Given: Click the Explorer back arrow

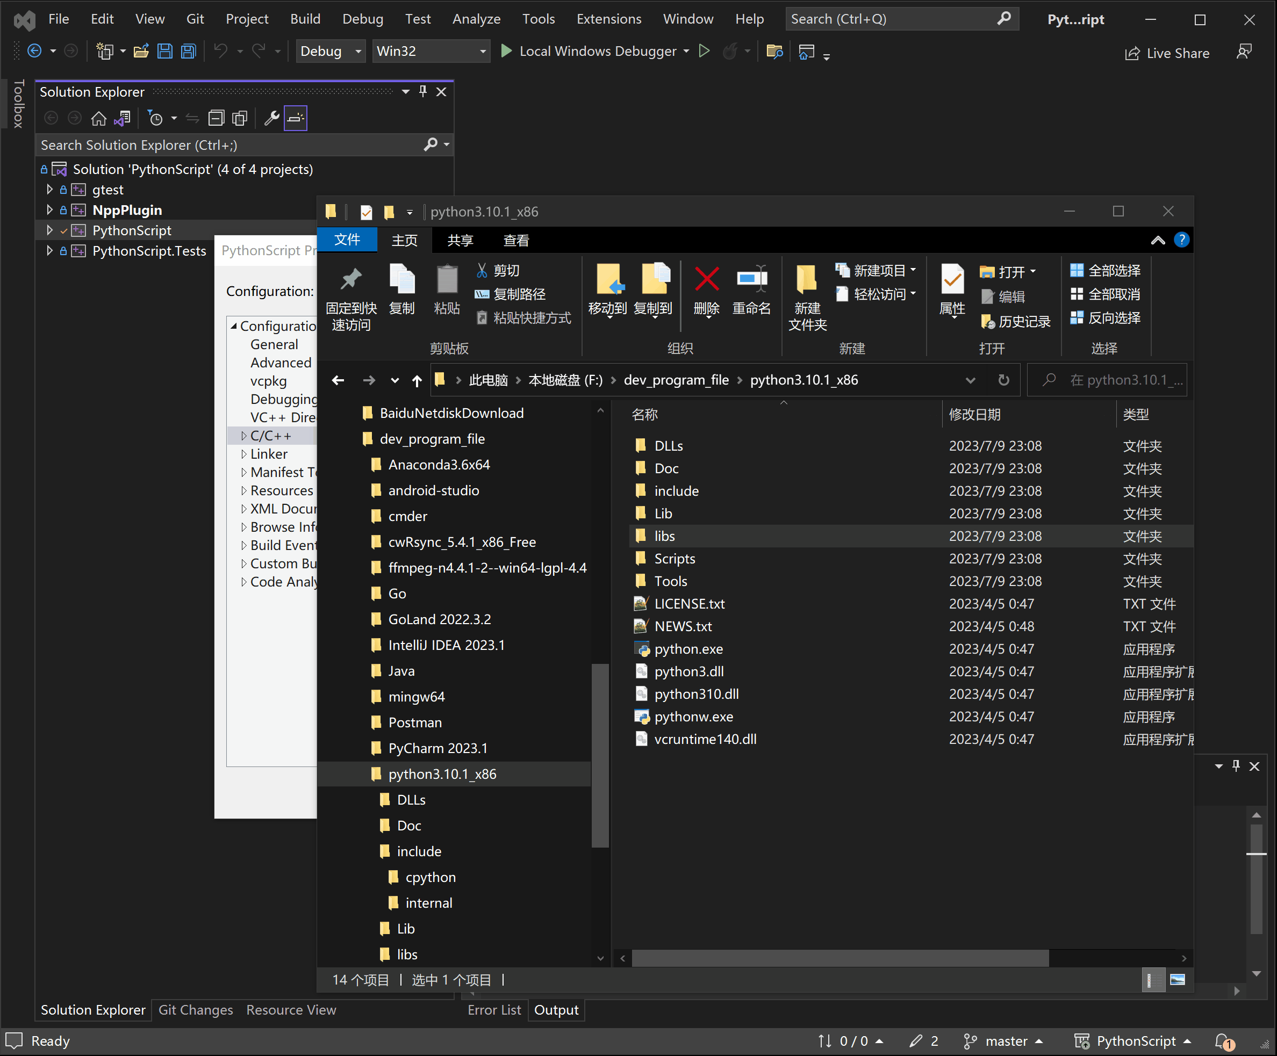Looking at the screenshot, I should pyautogui.click(x=338, y=380).
